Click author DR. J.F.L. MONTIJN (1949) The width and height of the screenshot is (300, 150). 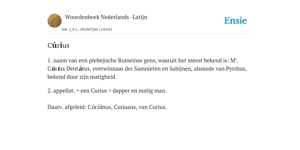tap(87, 30)
